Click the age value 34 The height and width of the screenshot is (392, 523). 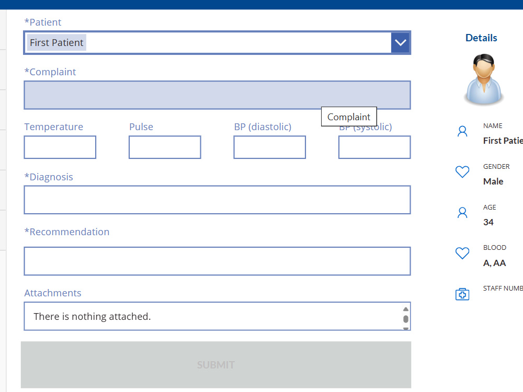point(488,222)
